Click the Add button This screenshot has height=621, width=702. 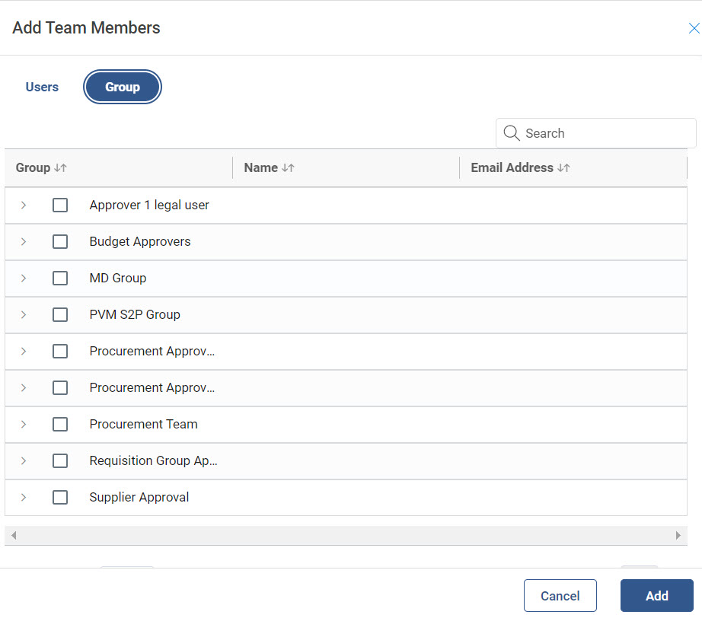pyautogui.click(x=656, y=596)
